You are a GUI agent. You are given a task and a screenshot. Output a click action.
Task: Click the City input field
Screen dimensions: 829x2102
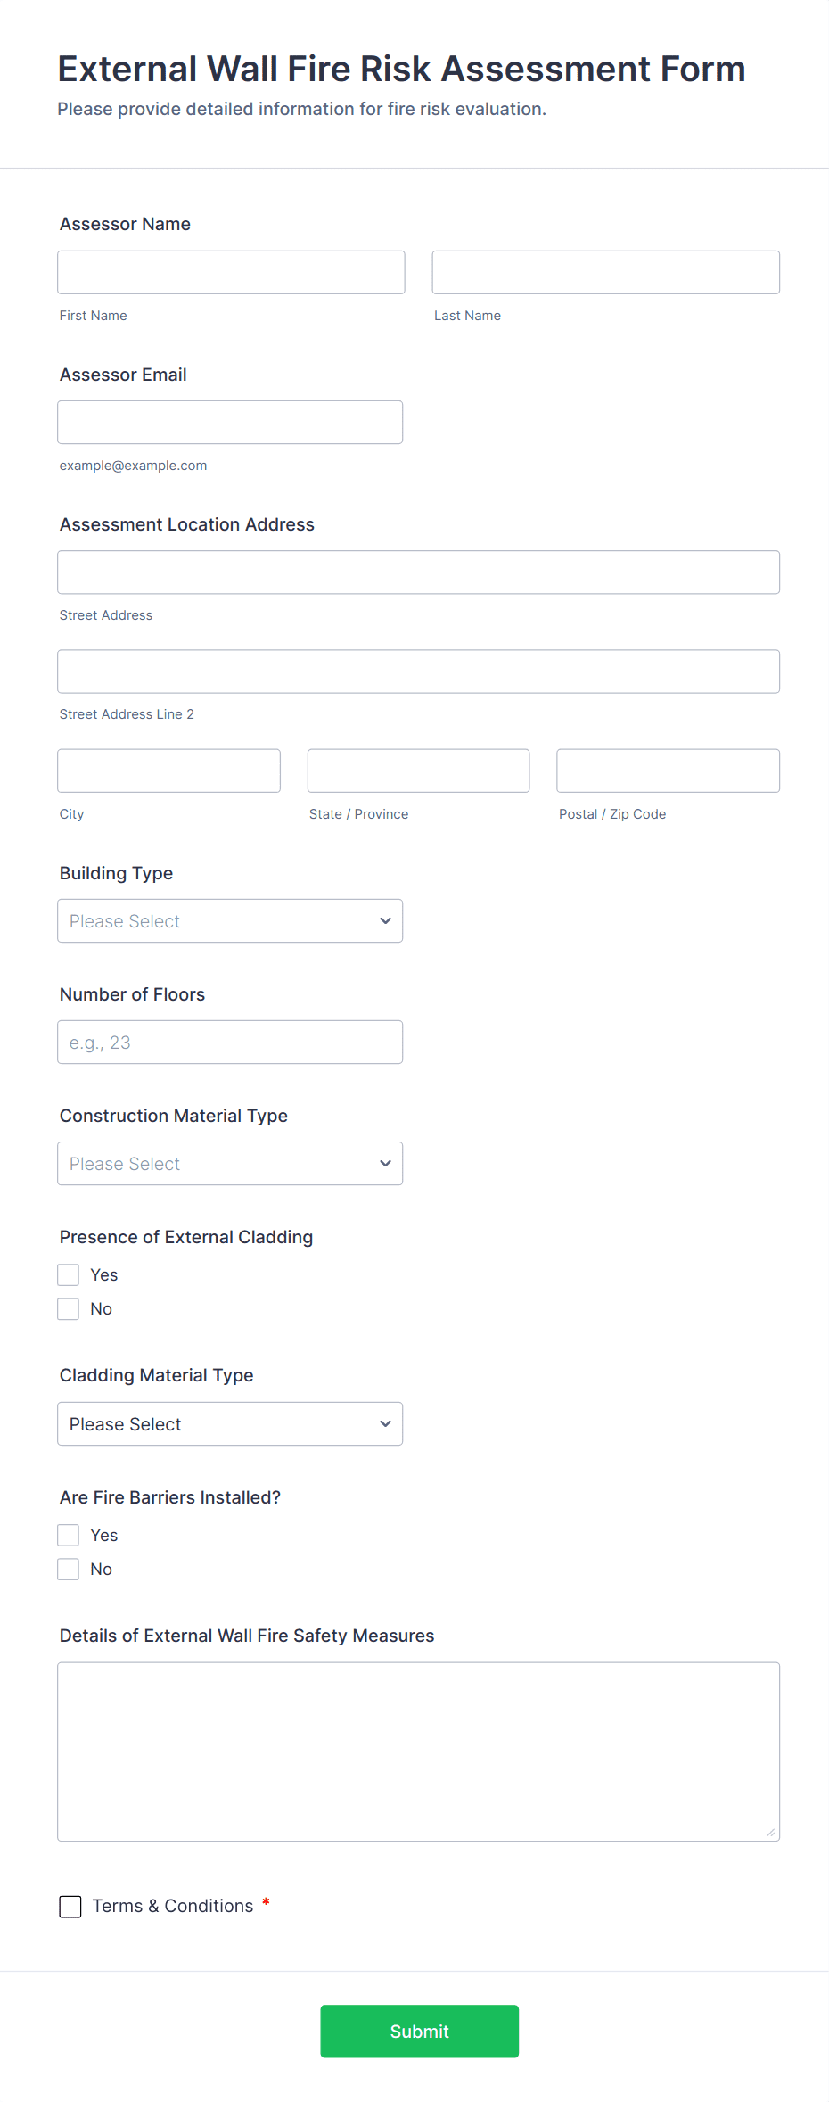168,771
